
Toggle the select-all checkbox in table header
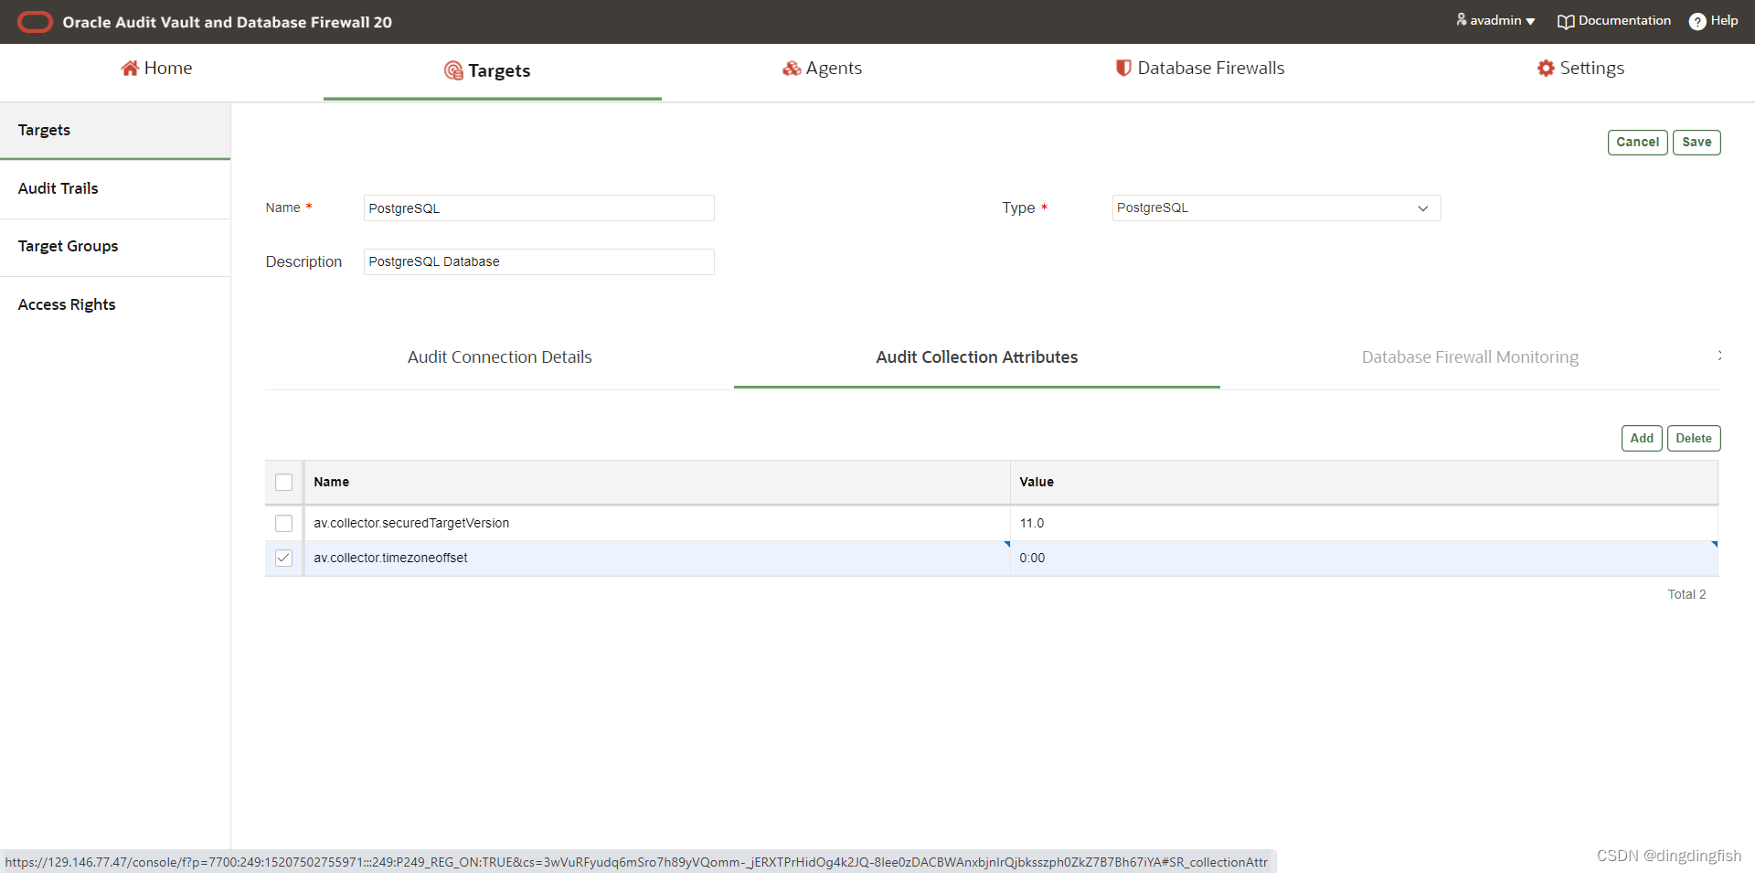pos(284,482)
